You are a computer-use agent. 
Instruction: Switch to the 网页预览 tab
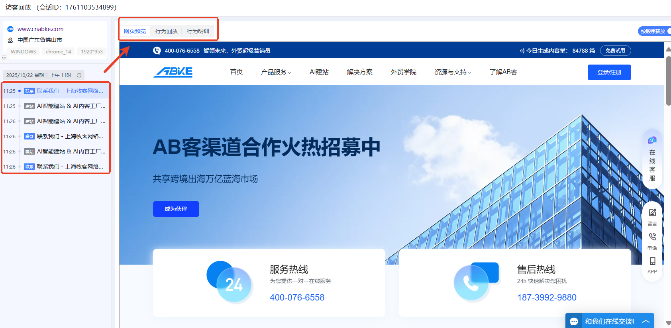pyautogui.click(x=135, y=31)
